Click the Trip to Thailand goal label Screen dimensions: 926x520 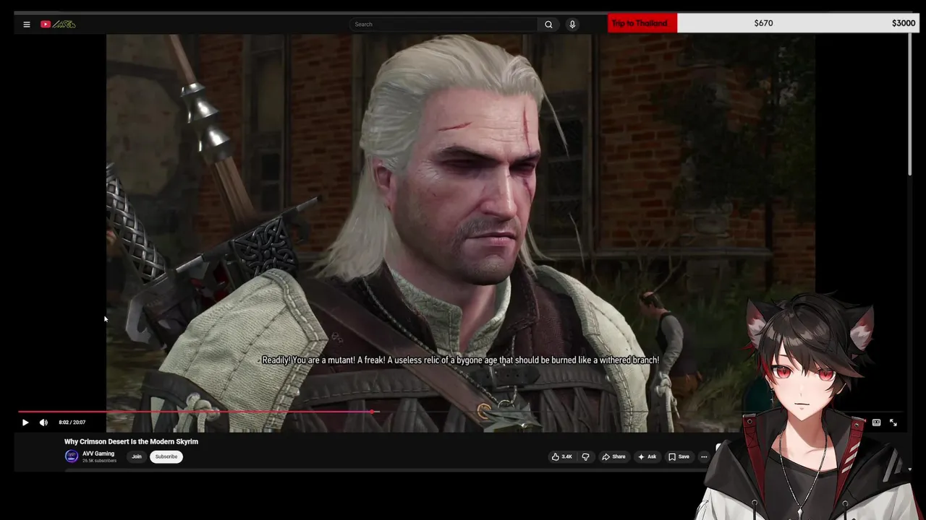point(640,23)
